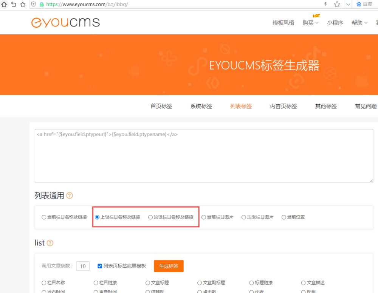Switch to the 内容页标签 tab

[283, 106]
